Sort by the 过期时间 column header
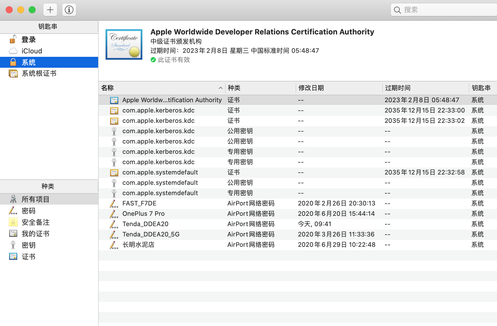497x326 pixels. (426, 88)
